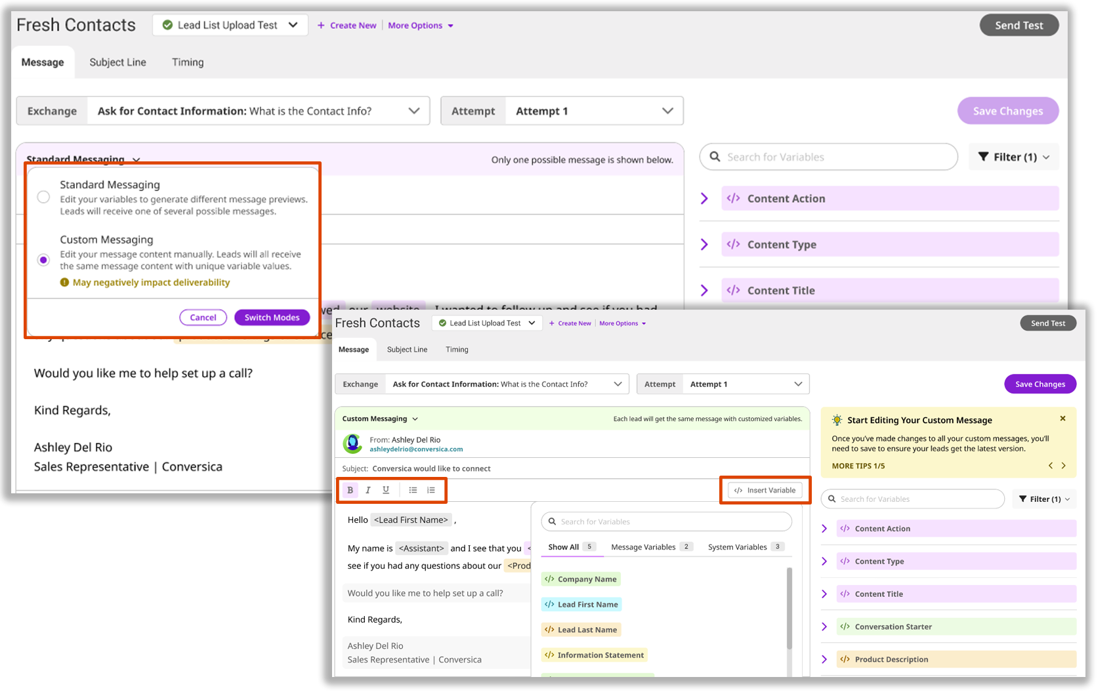This screenshot has height=698, width=1115.
Task: Expand the Product Description variable group
Action: click(824, 660)
